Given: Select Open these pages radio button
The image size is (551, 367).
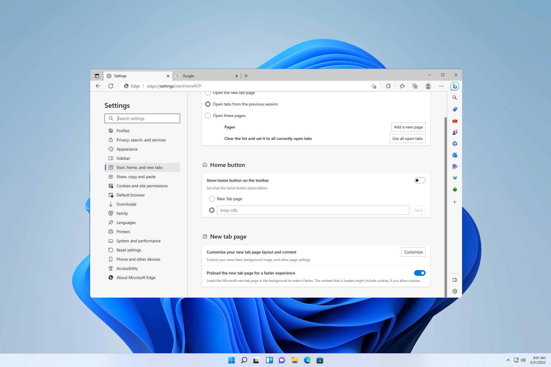Looking at the screenshot, I should 207,115.
